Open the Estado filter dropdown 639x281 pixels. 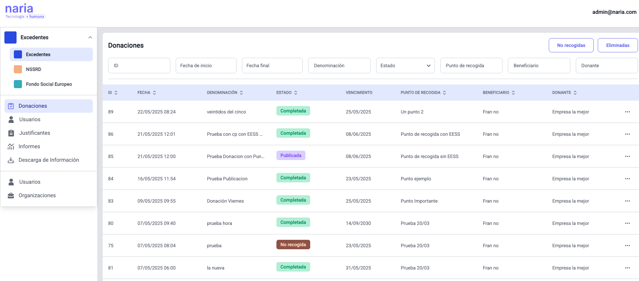pos(405,66)
